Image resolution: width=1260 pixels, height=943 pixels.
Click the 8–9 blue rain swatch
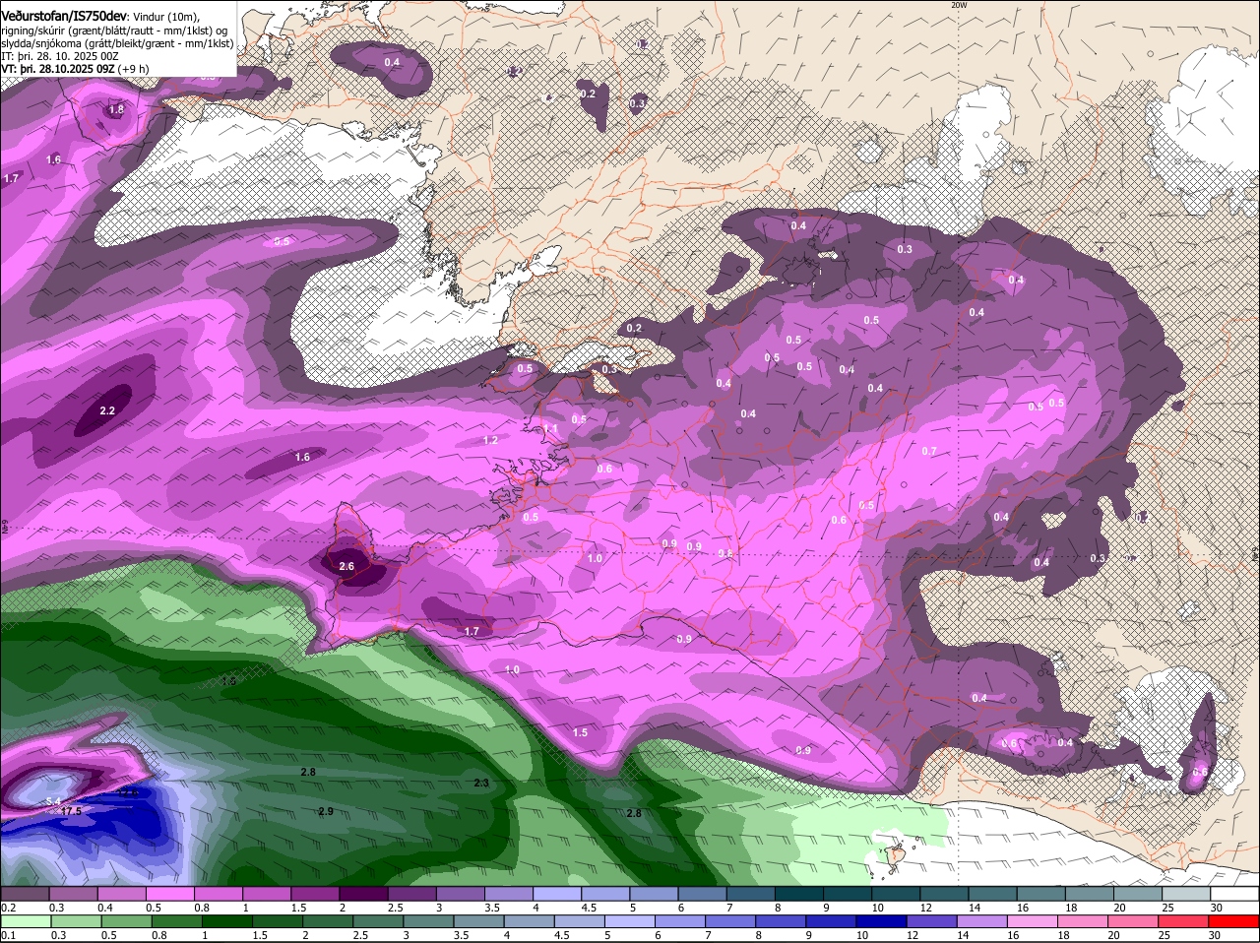pyautogui.click(x=782, y=921)
